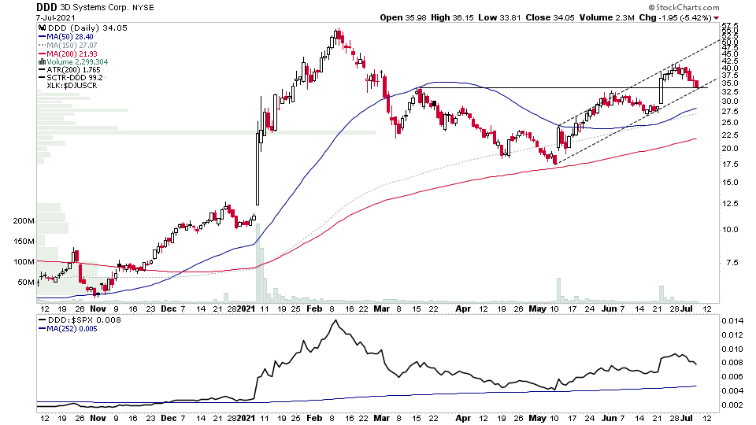756x425 pixels.
Task: Click the blue MA(50) line swatch in legend
Action: [42, 37]
